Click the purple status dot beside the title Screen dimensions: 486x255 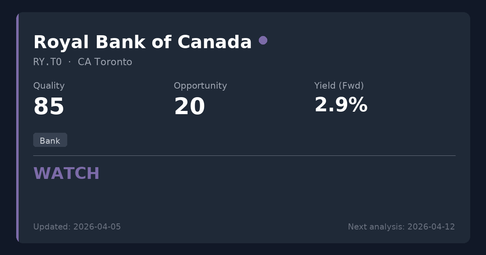[263, 40]
